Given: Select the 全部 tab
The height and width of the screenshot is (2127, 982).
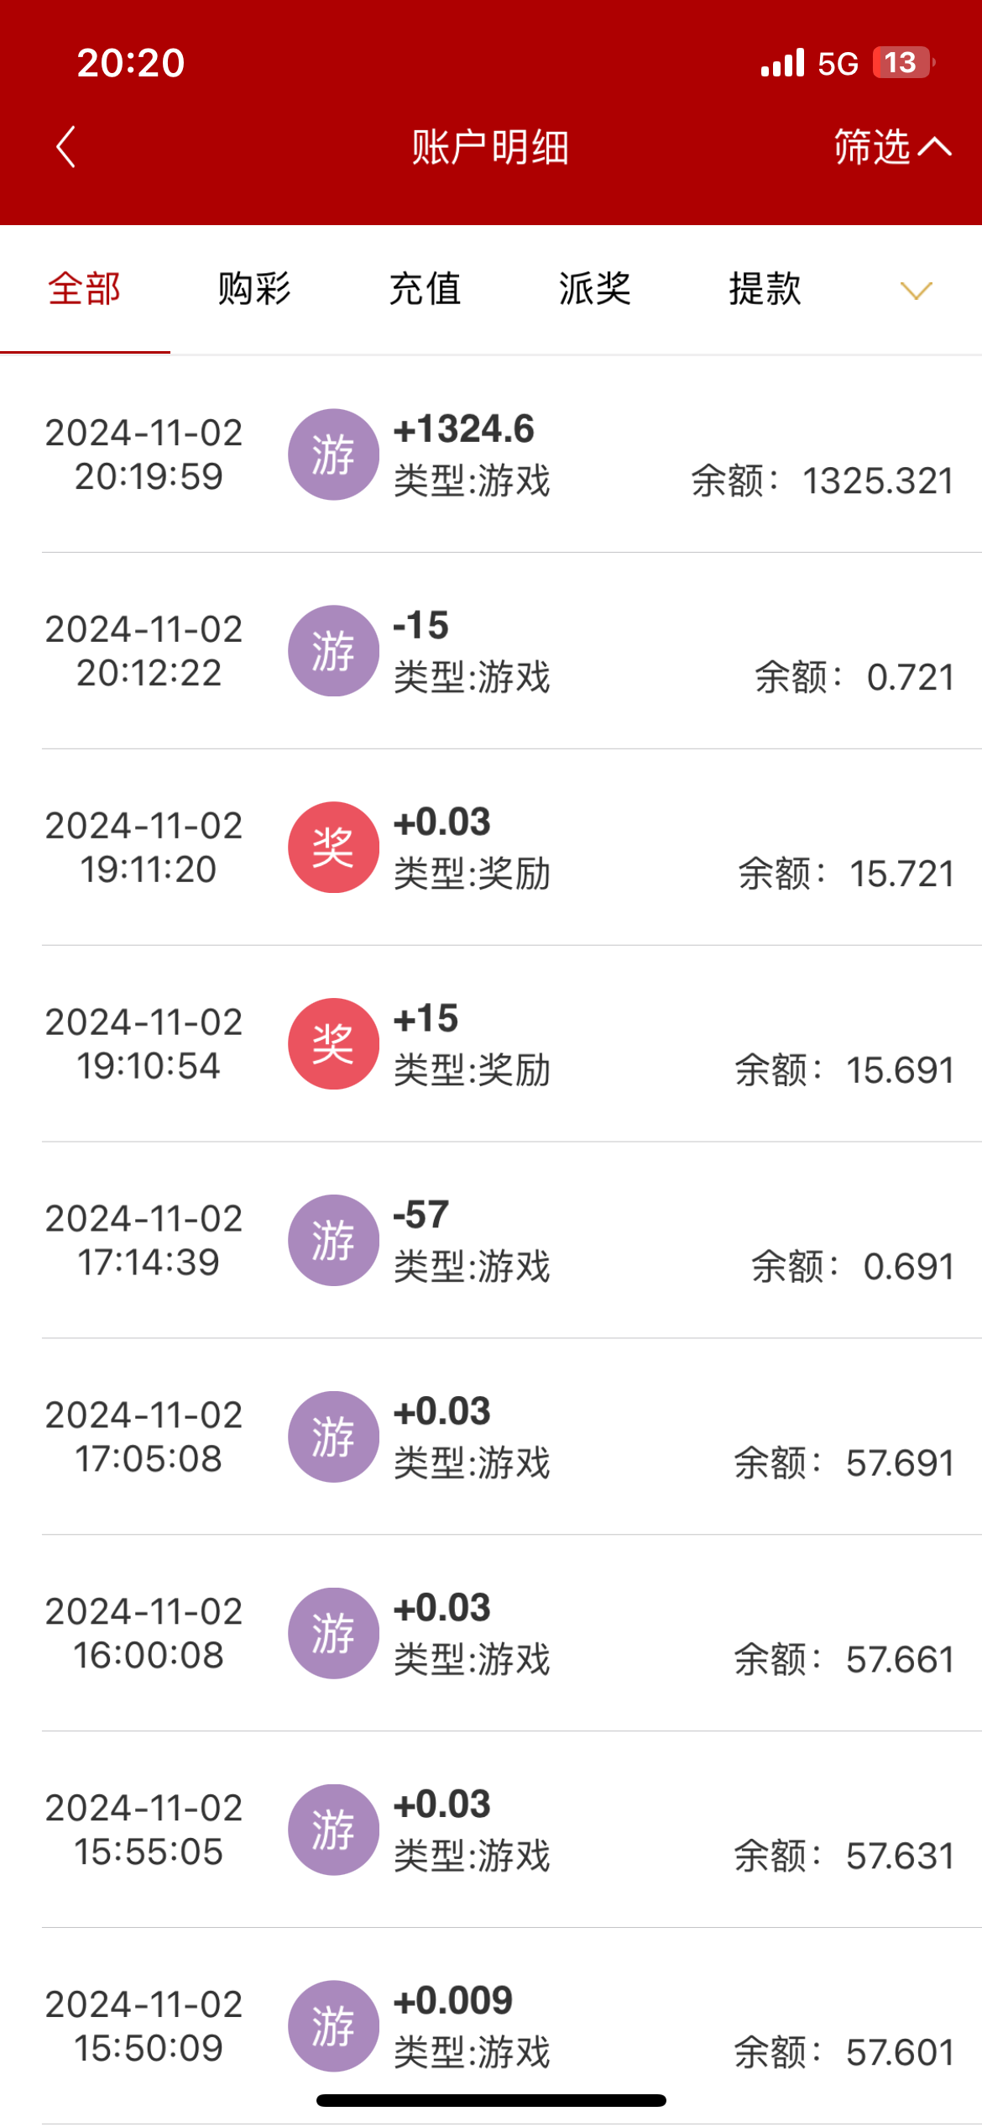Looking at the screenshot, I should coord(85,289).
